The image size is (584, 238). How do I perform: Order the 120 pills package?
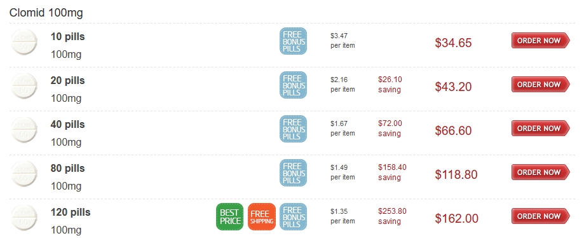[540, 216]
